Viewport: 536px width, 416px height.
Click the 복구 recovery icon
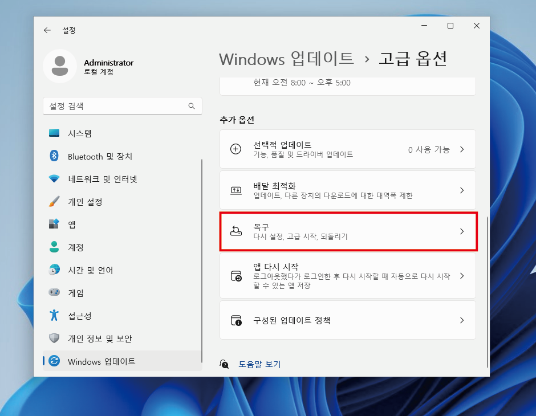pyautogui.click(x=236, y=231)
